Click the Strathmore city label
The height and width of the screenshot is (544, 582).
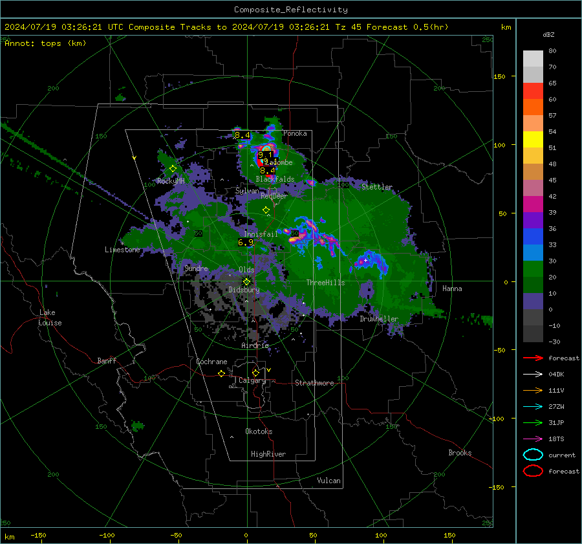point(314,383)
